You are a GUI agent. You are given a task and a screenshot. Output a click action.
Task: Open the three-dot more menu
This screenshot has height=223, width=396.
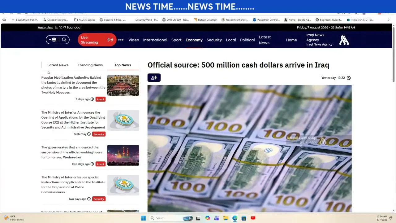click(x=121, y=40)
